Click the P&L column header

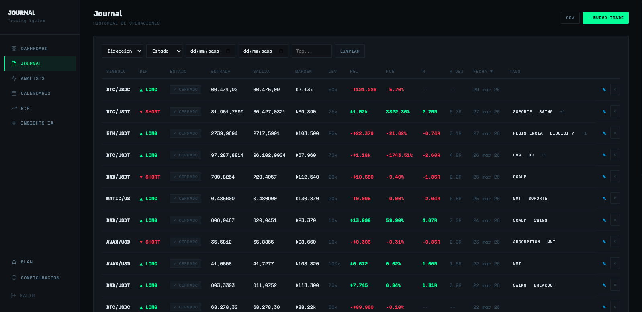tap(354, 71)
